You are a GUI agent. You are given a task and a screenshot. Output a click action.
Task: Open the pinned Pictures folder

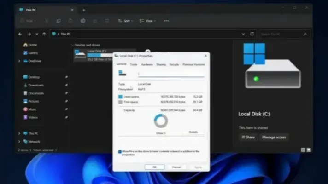[x=31, y=101]
